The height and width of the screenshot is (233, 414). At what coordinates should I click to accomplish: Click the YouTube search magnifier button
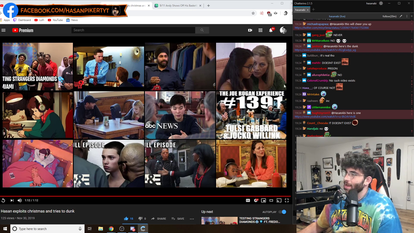pyautogui.click(x=202, y=30)
